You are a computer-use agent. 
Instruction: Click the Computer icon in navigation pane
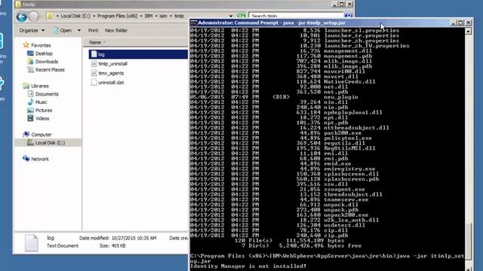click(x=26, y=135)
